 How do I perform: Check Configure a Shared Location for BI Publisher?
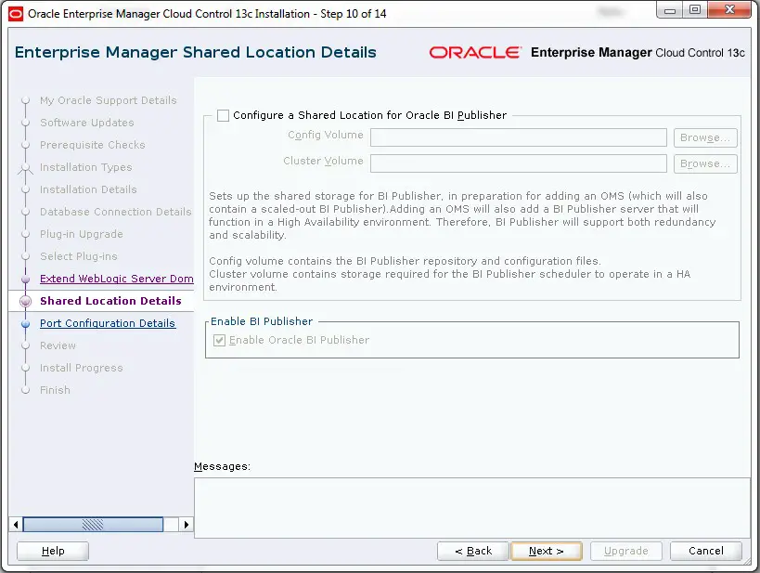click(223, 115)
